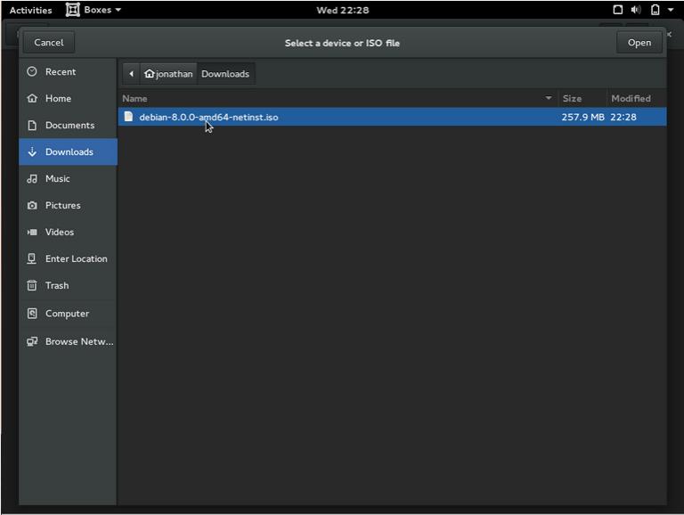Go to jonathan home folder in path bar
This screenshot has width=684, height=515.
(x=168, y=73)
